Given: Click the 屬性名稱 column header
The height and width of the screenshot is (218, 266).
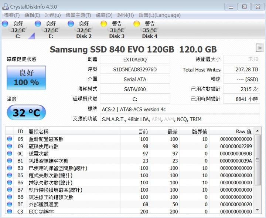Looking at the screenshot, I should [74, 131].
